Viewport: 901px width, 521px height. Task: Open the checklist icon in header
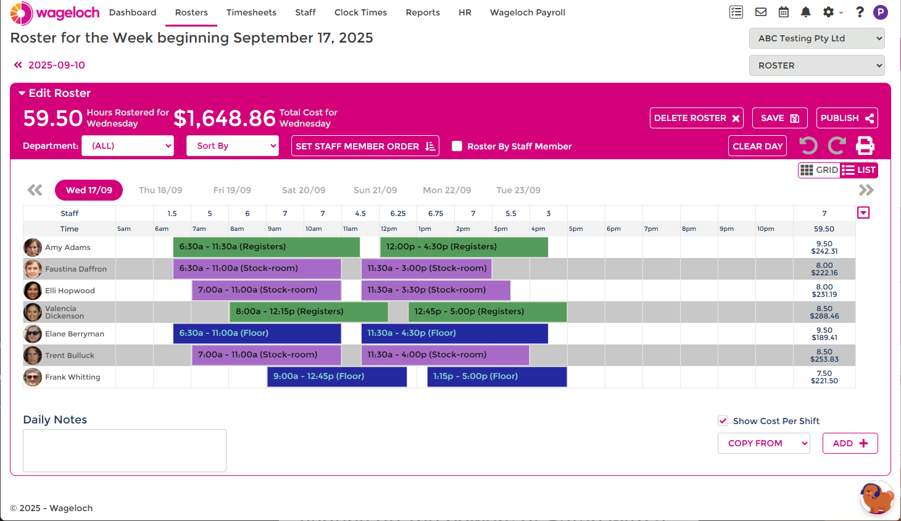point(736,12)
